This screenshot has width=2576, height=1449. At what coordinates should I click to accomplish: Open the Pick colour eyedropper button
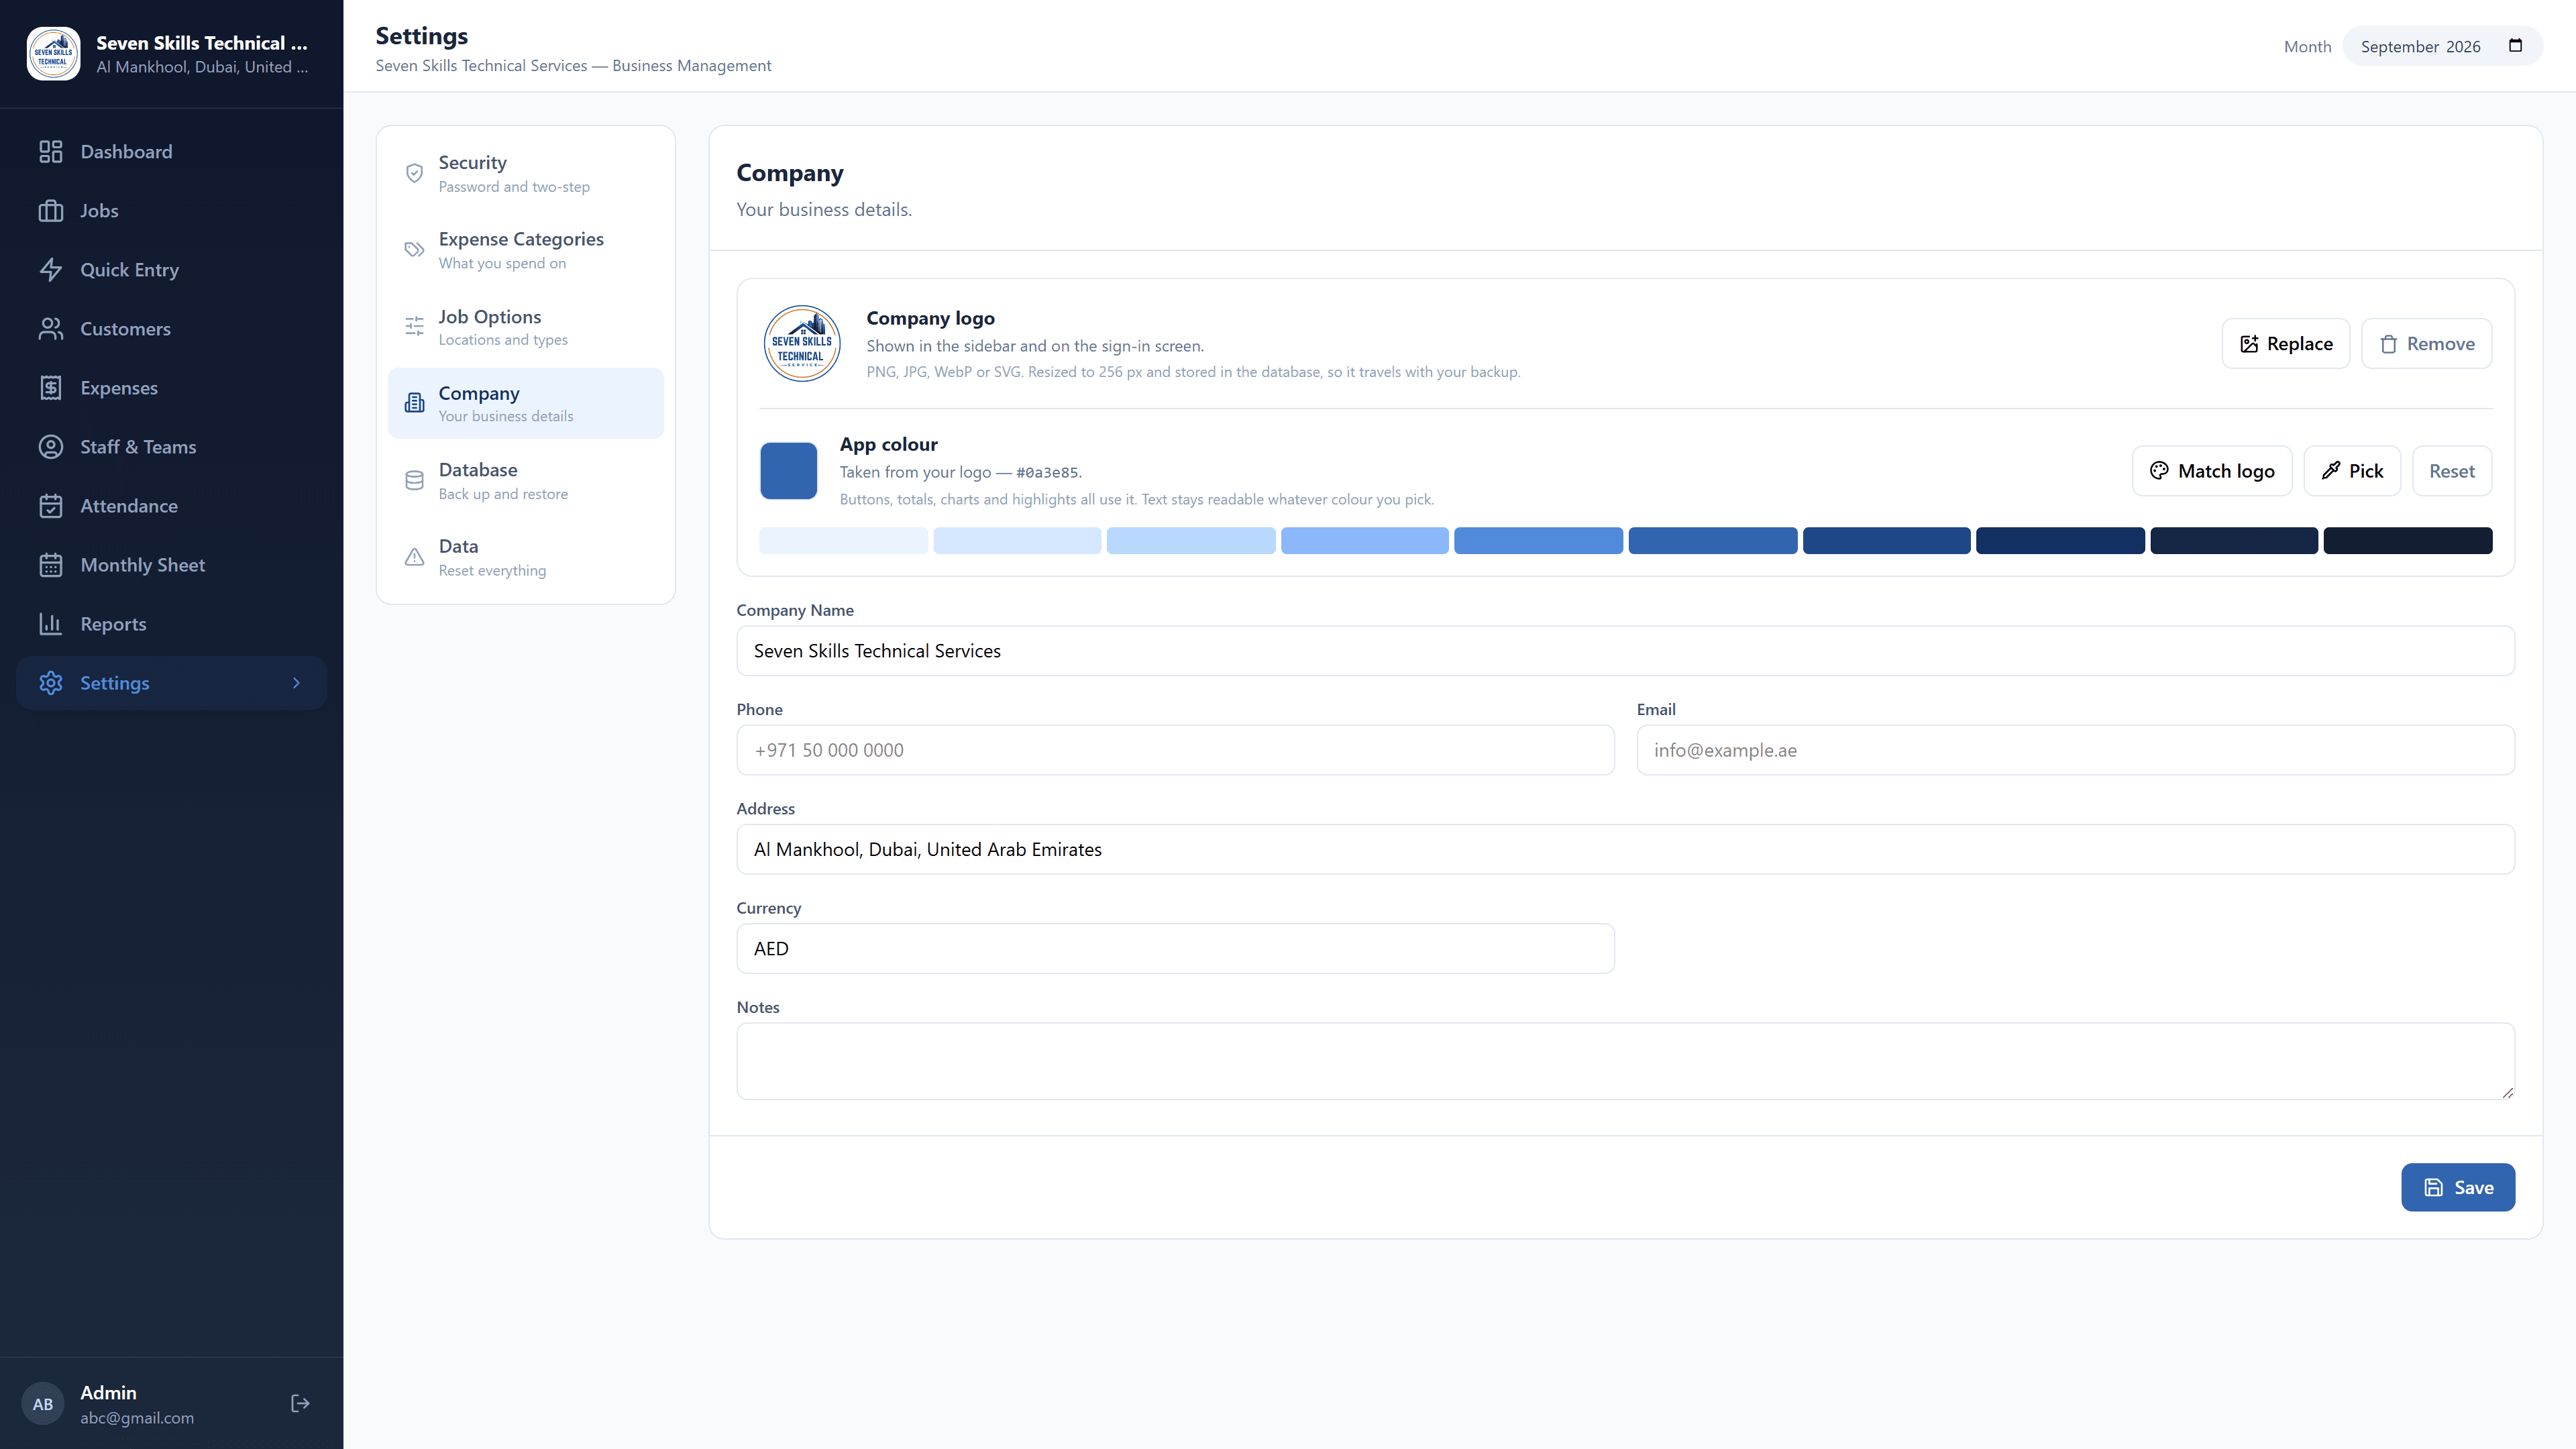[x=2352, y=471]
